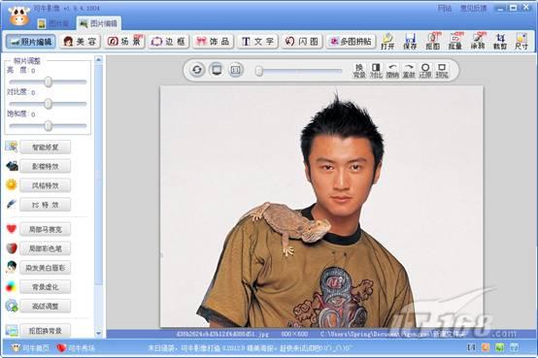The width and height of the screenshot is (538, 358).
Task: Click the 对比度 contrast slider handle
Action: coord(49,104)
